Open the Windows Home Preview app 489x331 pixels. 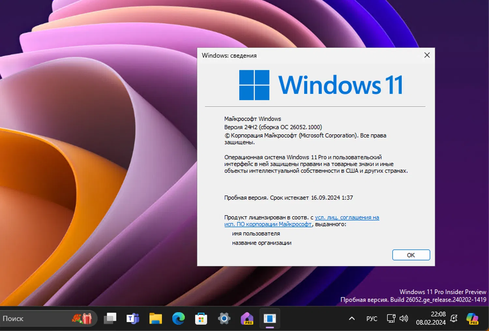pos(247,319)
